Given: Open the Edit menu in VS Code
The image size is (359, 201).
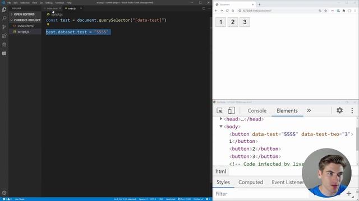Looking at the screenshot, I should [x=16, y=3].
